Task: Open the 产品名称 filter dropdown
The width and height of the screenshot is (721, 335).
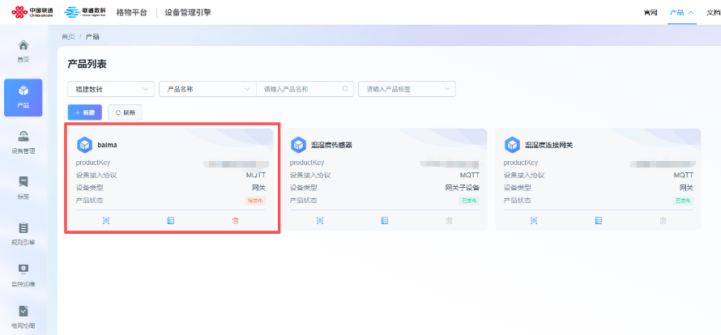Action: pos(207,89)
